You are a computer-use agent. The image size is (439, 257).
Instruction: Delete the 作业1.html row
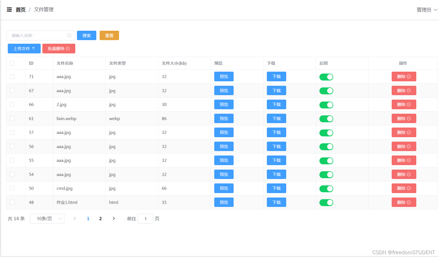point(404,202)
